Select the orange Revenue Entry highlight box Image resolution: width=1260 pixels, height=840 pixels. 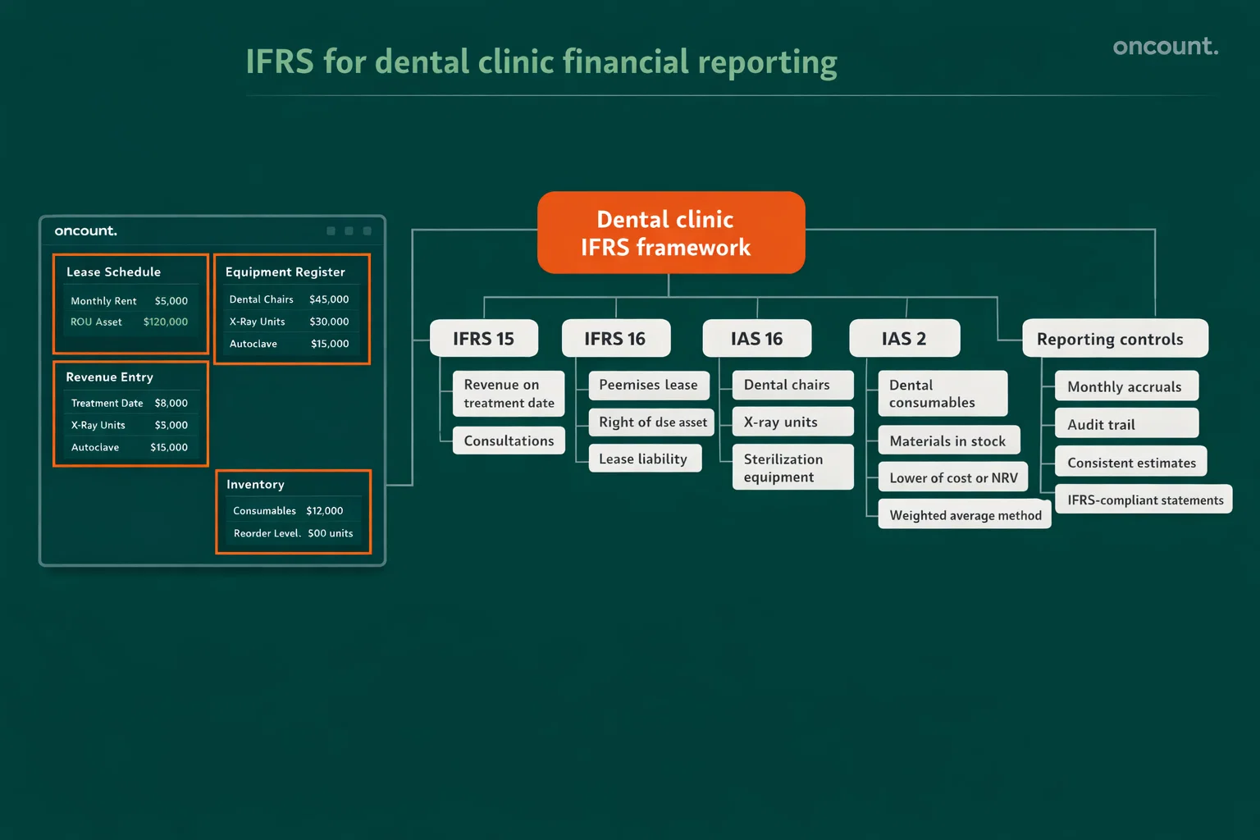tap(130, 413)
